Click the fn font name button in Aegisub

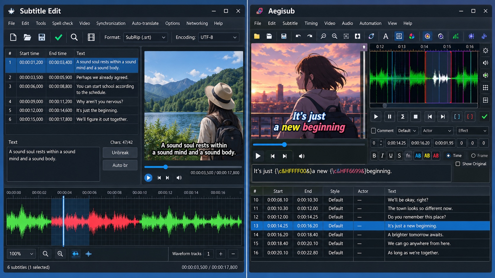tap(408, 156)
